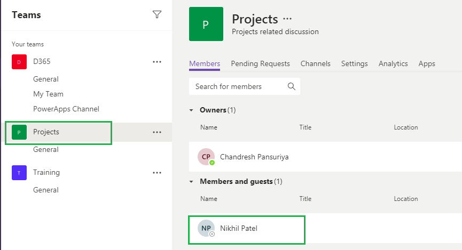Click the Nikhil Patel member name
The height and width of the screenshot is (250, 462).
(239, 228)
